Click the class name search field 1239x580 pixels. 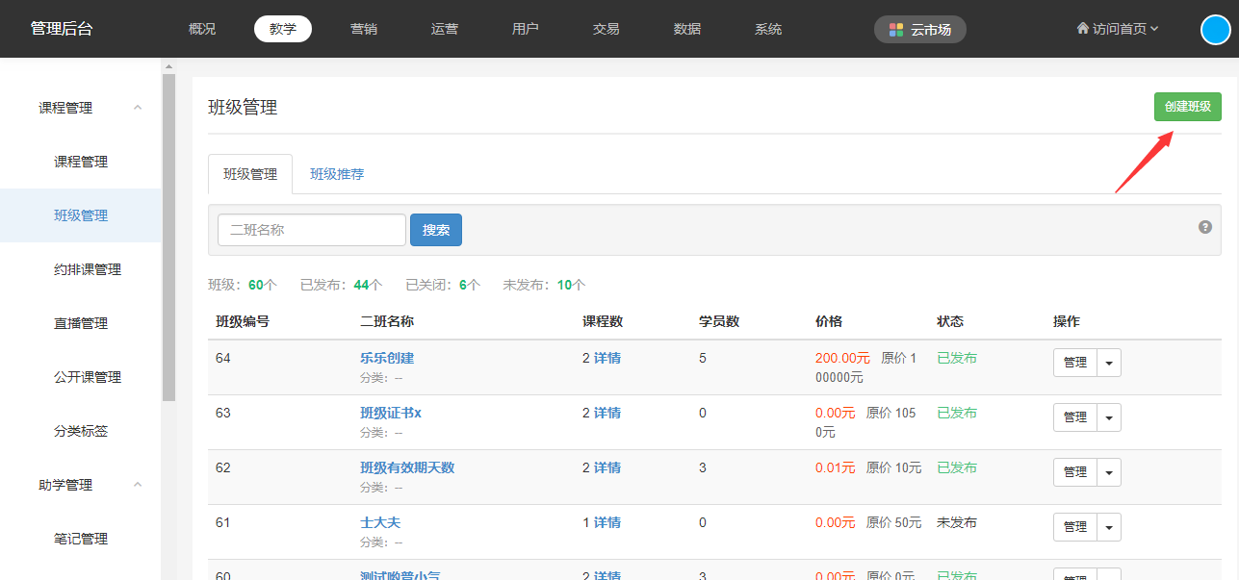312,230
